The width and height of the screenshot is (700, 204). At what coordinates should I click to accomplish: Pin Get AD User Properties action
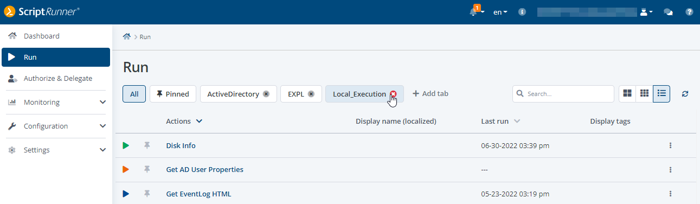(146, 169)
